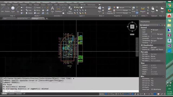Add a new drawing tab with plus
Image resolution: width=173 pixels, height=97 pixels.
click(47, 19)
